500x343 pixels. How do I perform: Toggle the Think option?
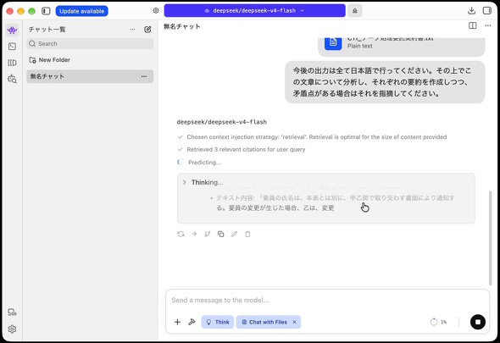pos(218,322)
